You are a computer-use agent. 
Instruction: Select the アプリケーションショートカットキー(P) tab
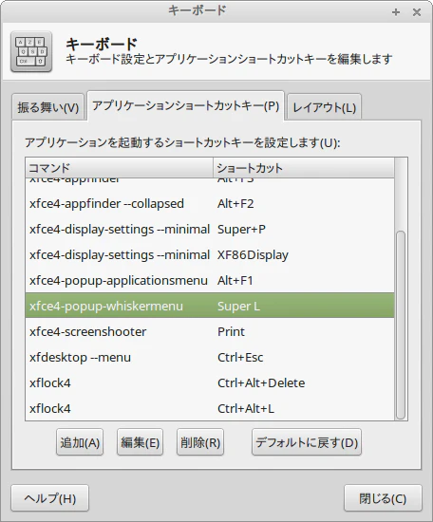(185, 106)
